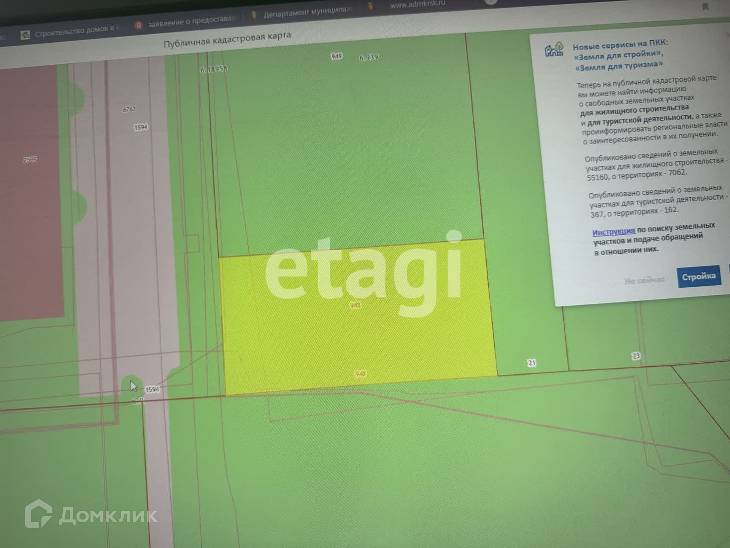Click parcel label 23 on the map
This screenshot has width=730, height=548.
pyautogui.click(x=636, y=356)
